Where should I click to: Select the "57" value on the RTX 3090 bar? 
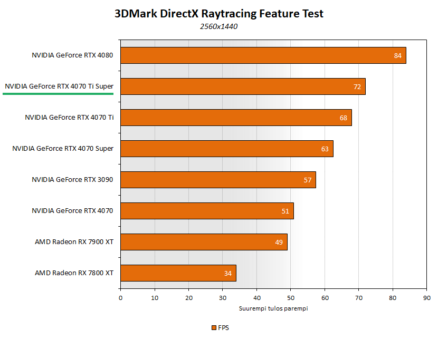tap(308, 180)
